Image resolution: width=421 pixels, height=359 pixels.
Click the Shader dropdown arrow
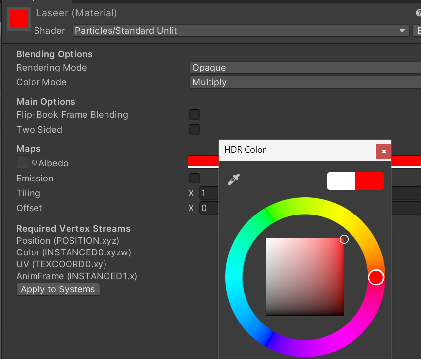tap(402, 31)
